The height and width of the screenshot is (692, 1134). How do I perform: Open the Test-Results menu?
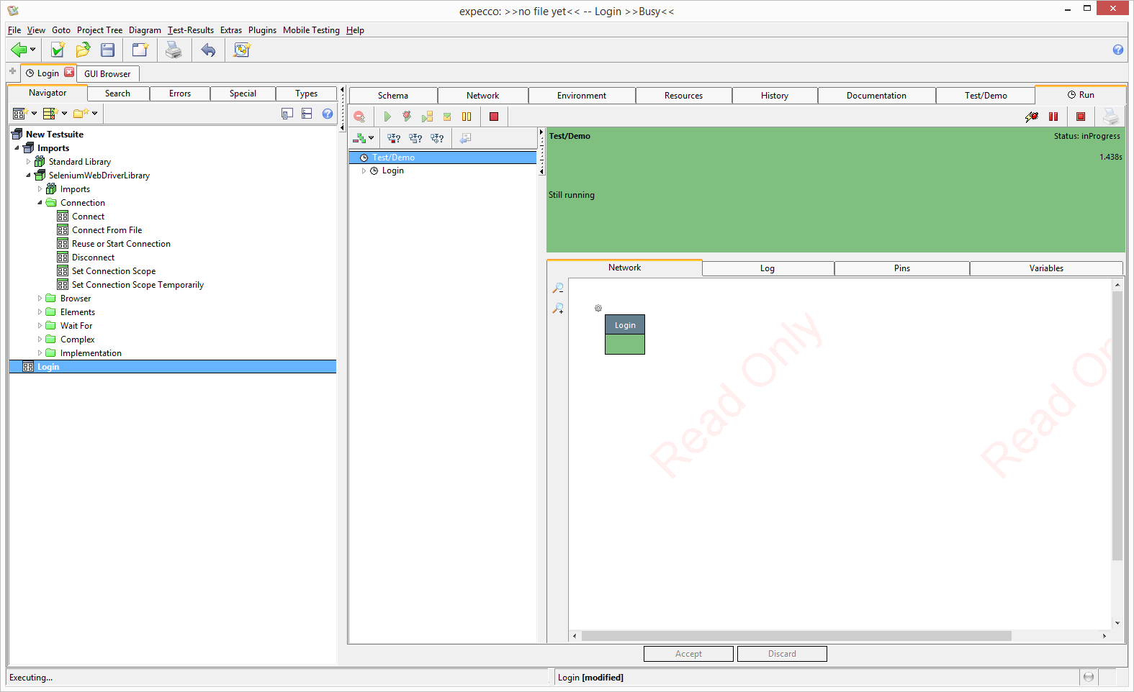[191, 30]
